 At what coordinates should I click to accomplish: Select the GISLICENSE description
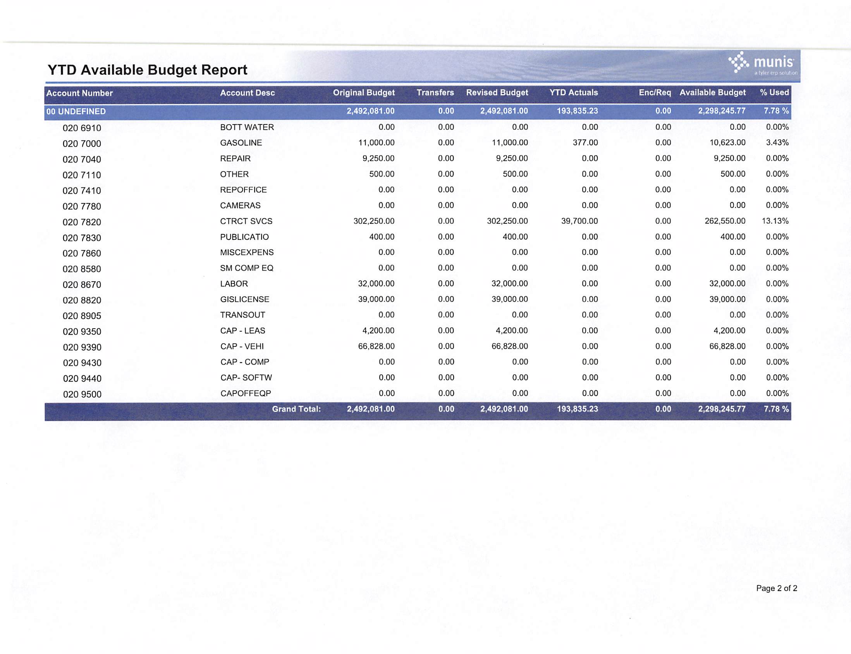(245, 299)
